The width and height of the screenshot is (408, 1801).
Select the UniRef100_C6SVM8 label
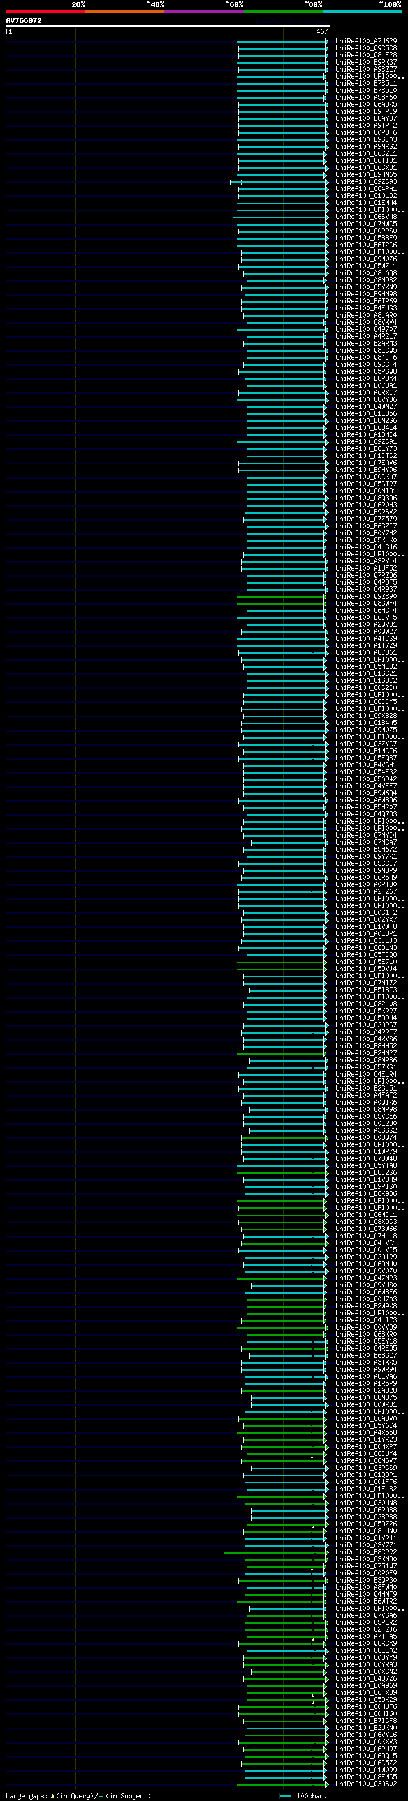coord(366,217)
